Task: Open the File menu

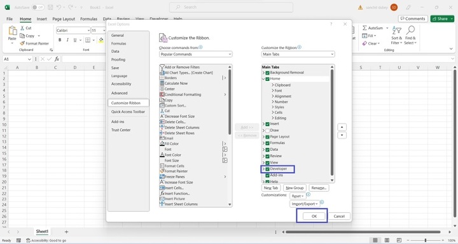Action: [10, 18]
